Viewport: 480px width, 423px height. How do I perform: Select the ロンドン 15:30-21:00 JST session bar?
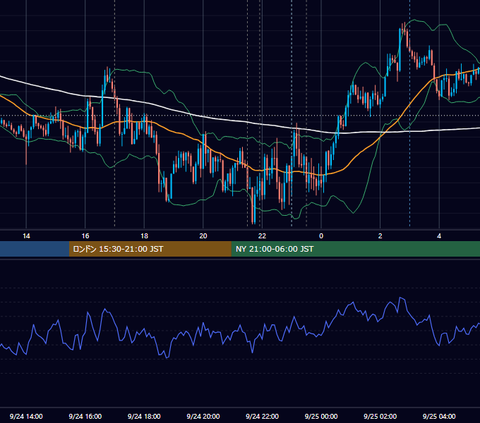click(150, 249)
